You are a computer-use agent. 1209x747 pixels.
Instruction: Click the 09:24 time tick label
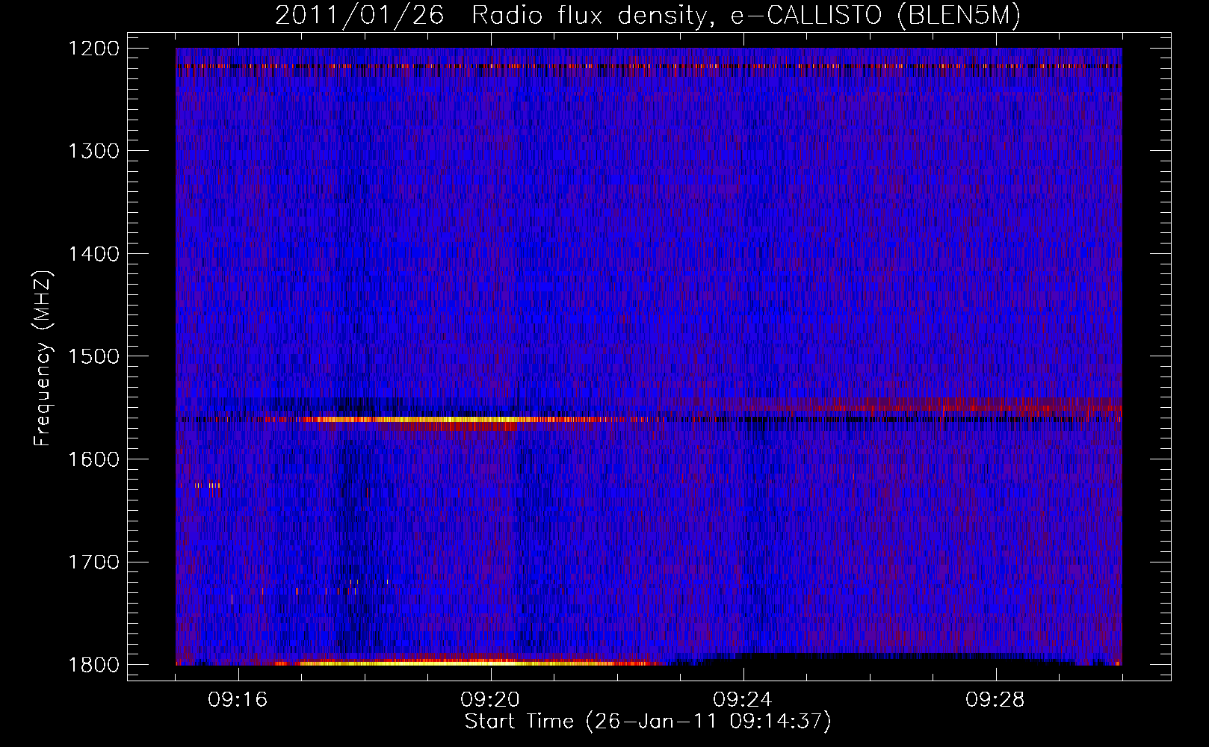[743, 700]
